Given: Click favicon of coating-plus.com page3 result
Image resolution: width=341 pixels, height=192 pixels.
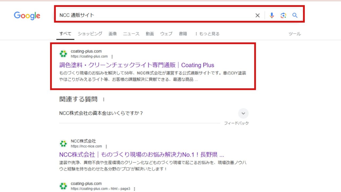Looking at the screenshot, I should coord(63,186).
